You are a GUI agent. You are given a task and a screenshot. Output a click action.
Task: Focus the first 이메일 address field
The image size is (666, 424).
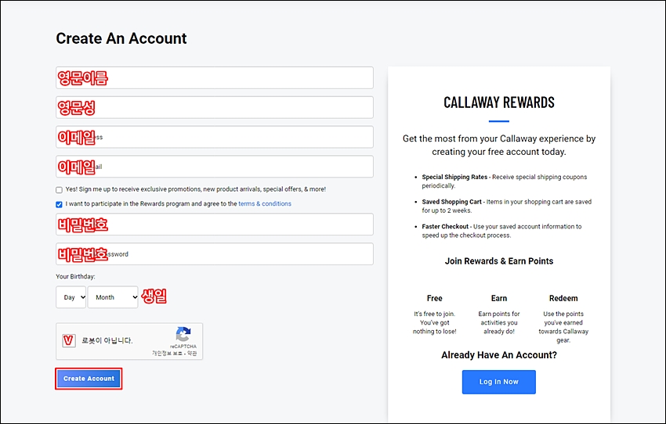(215, 137)
